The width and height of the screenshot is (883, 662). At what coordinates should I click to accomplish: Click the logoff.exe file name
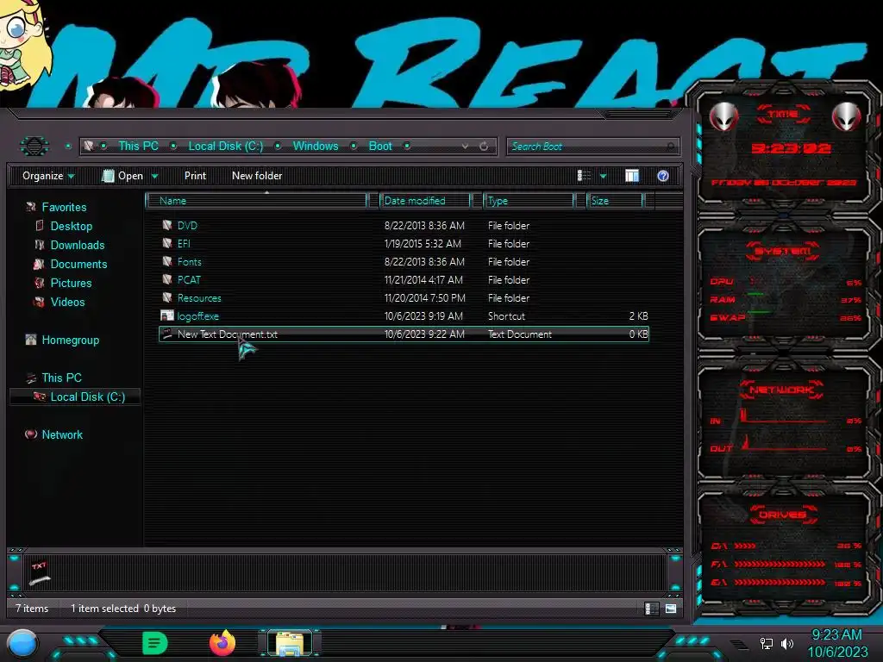click(x=198, y=315)
